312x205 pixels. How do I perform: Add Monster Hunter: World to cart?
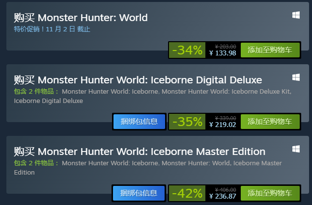click(270, 50)
